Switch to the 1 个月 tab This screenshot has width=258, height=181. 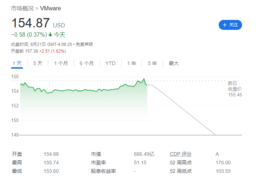coord(61,63)
